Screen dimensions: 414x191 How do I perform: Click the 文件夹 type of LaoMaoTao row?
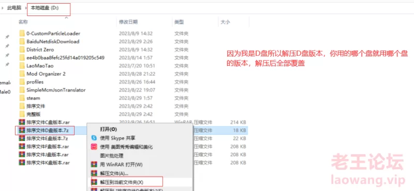point(181,66)
